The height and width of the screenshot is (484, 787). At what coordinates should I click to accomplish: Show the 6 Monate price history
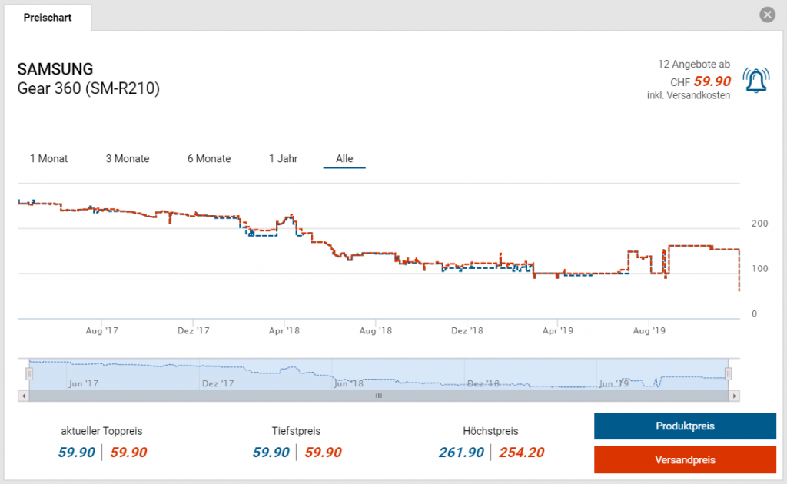click(209, 158)
